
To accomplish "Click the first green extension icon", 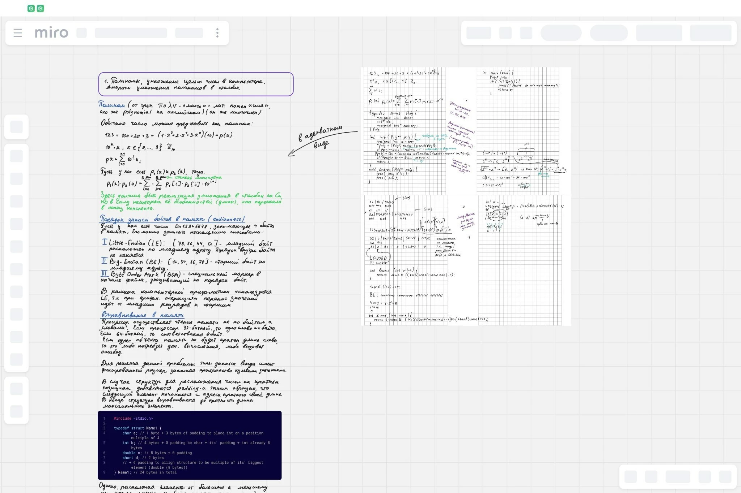I will pyautogui.click(x=31, y=8).
